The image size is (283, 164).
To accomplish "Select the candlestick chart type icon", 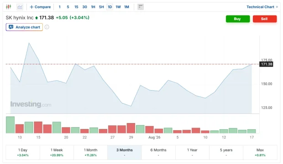I will (x=8, y=7).
